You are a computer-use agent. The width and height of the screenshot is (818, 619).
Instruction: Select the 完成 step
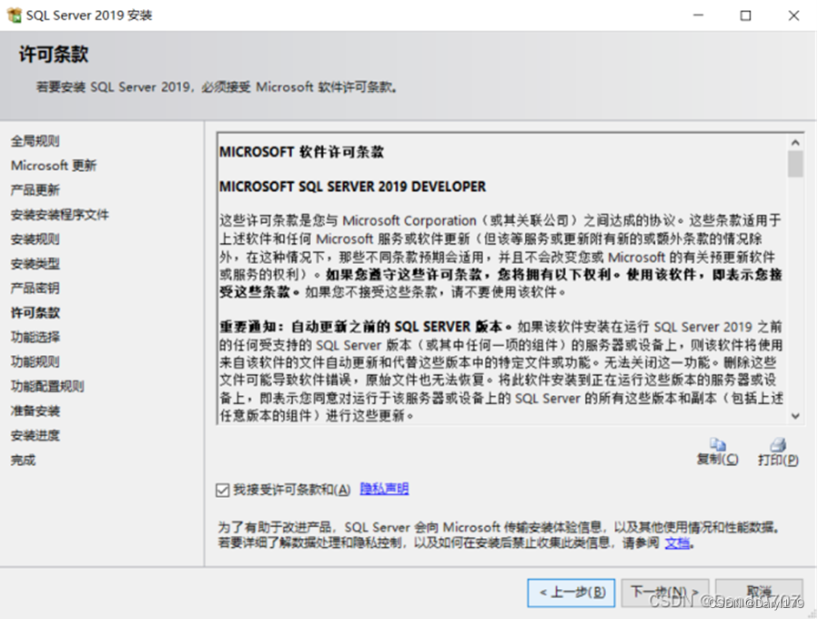point(24,460)
